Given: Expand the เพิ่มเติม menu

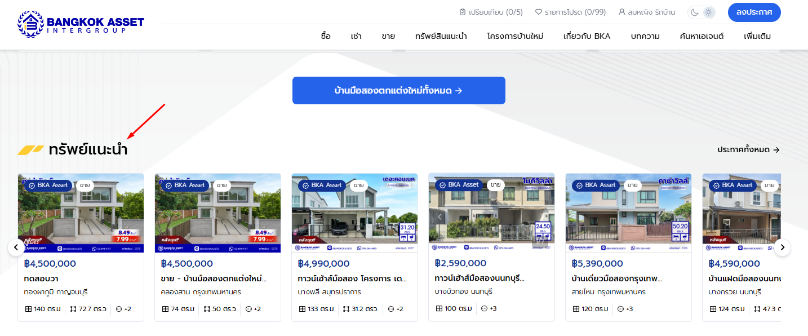Looking at the screenshot, I should click(x=757, y=36).
